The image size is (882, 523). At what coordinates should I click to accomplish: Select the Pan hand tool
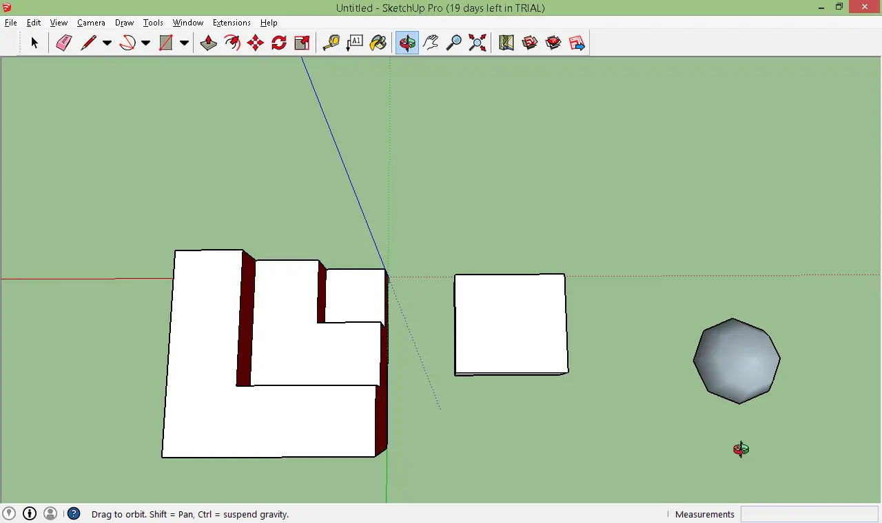(431, 43)
